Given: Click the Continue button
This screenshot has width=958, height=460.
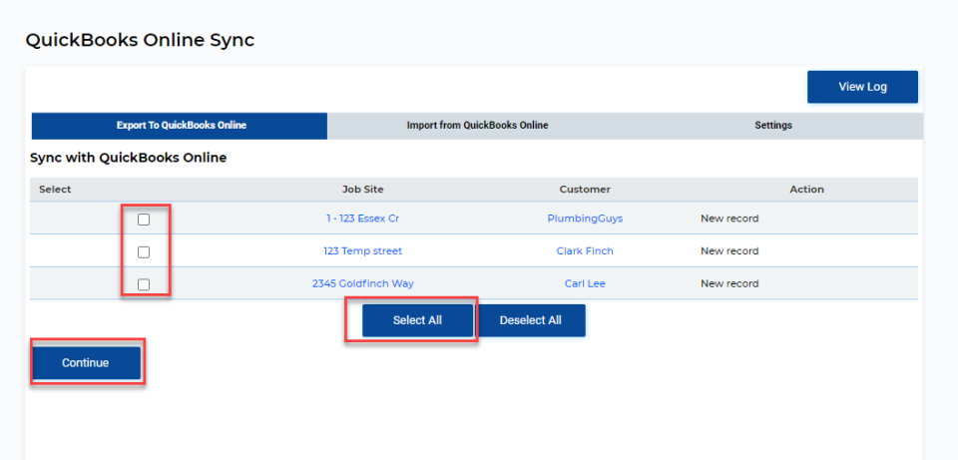Looking at the screenshot, I should tap(86, 363).
